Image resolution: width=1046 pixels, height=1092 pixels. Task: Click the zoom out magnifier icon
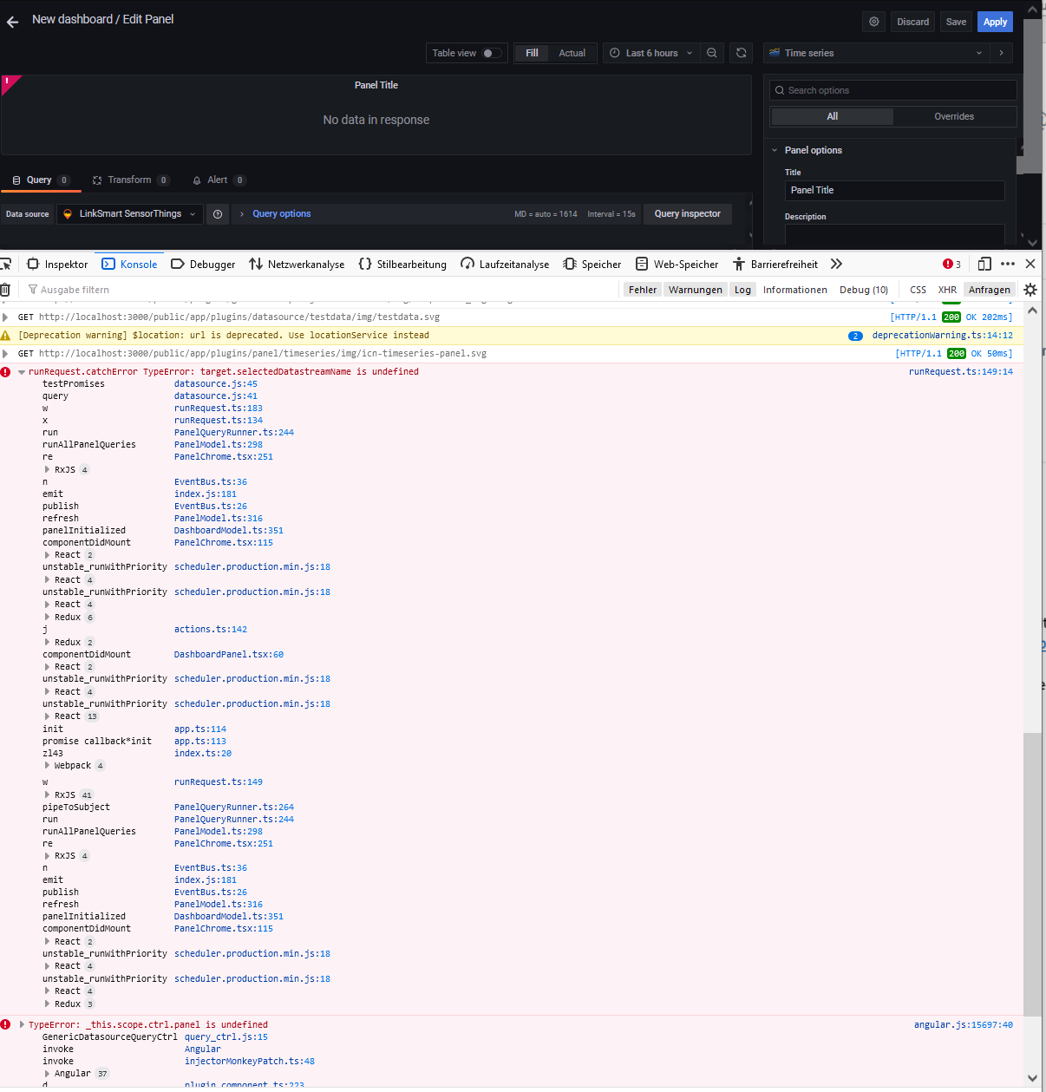(x=712, y=53)
